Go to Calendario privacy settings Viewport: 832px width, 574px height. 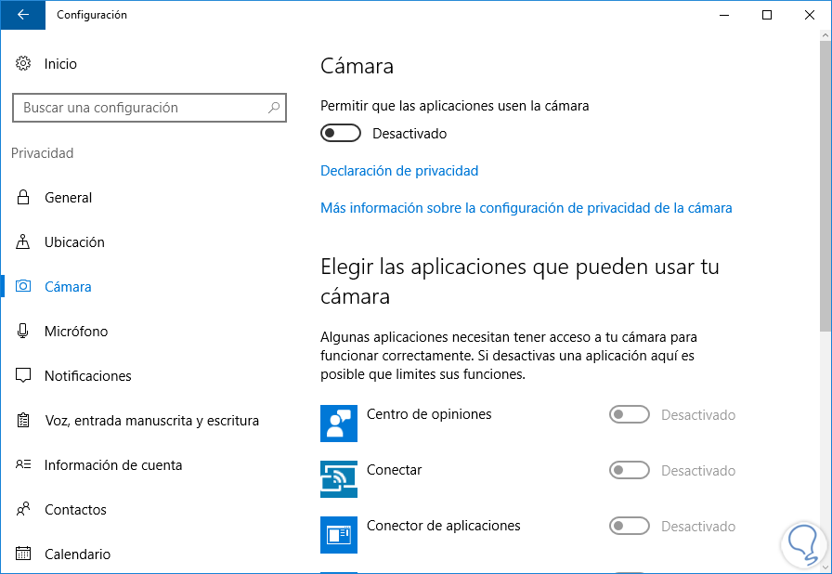[x=77, y=554]
